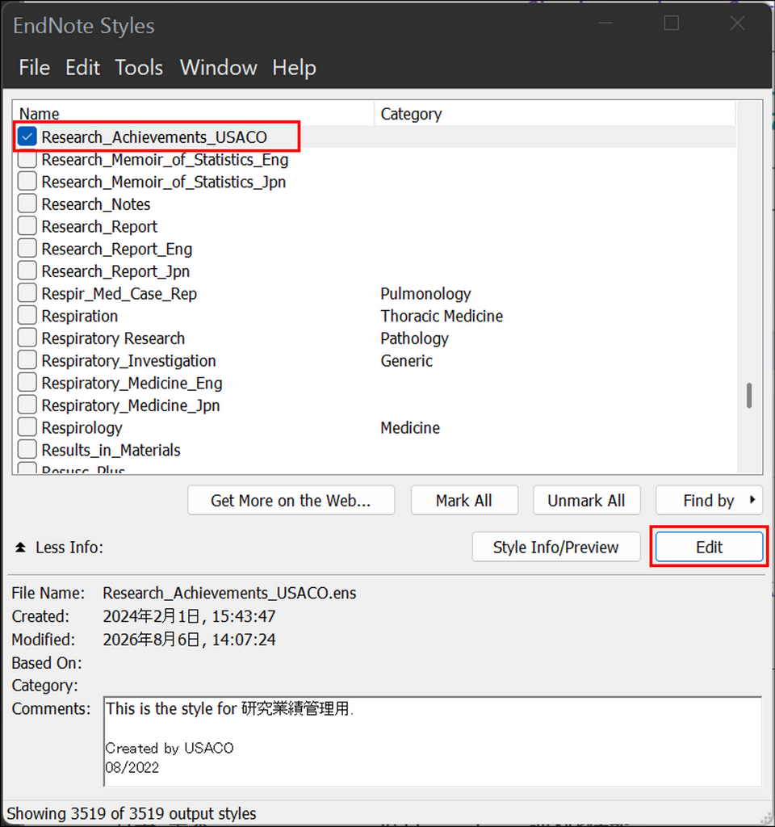
Task: Select the Research_Memoir_of_Statistics_Eng style name
Action: coord(165,159)
